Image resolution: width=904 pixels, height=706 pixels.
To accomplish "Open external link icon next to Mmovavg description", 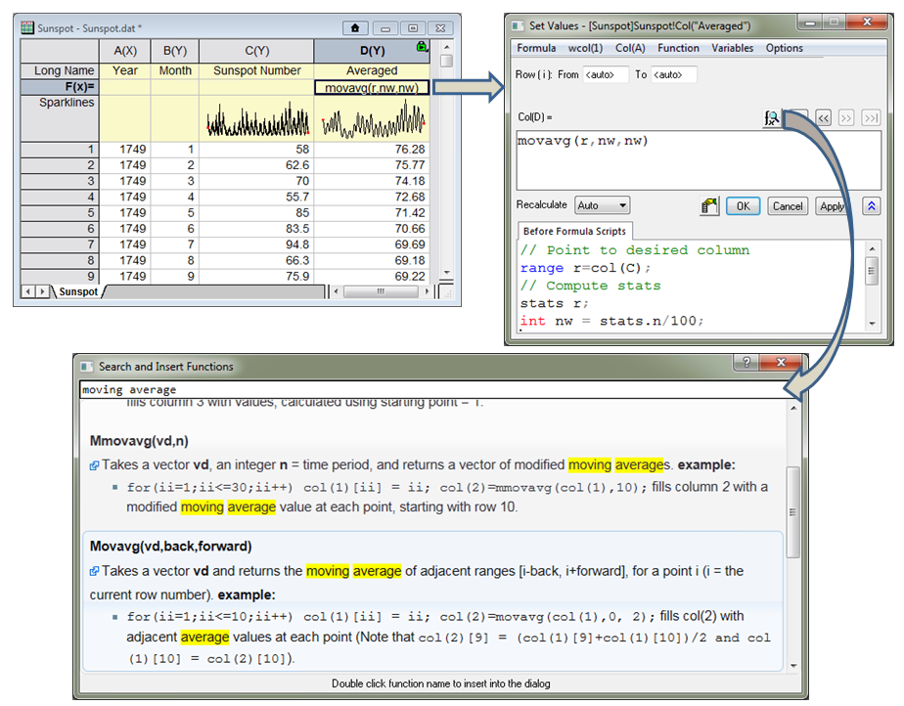I will (94, 465).
